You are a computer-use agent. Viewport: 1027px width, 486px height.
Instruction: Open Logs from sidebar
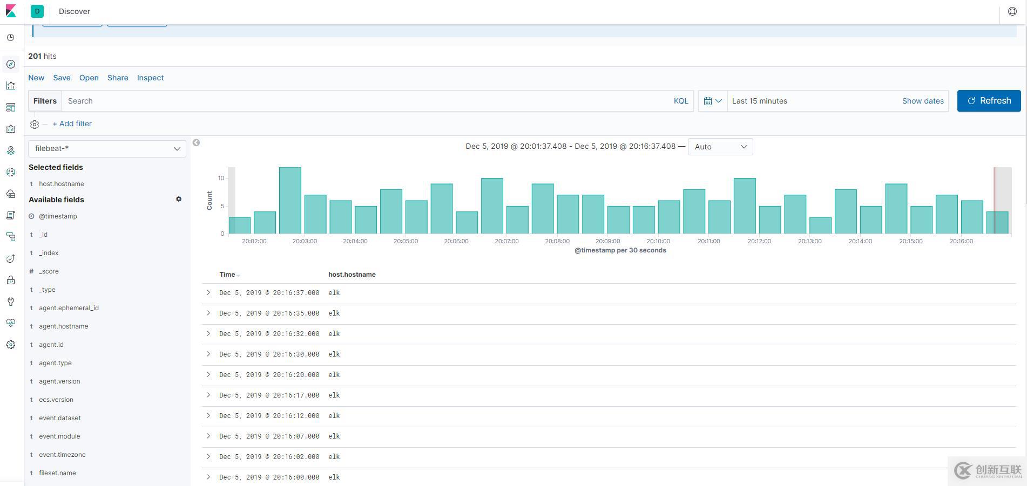click(11, 215)
